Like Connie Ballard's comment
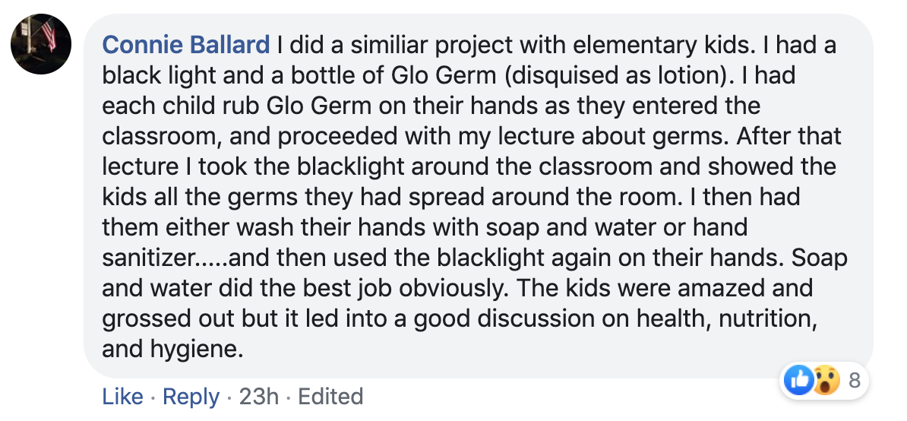 coord(122,397)
